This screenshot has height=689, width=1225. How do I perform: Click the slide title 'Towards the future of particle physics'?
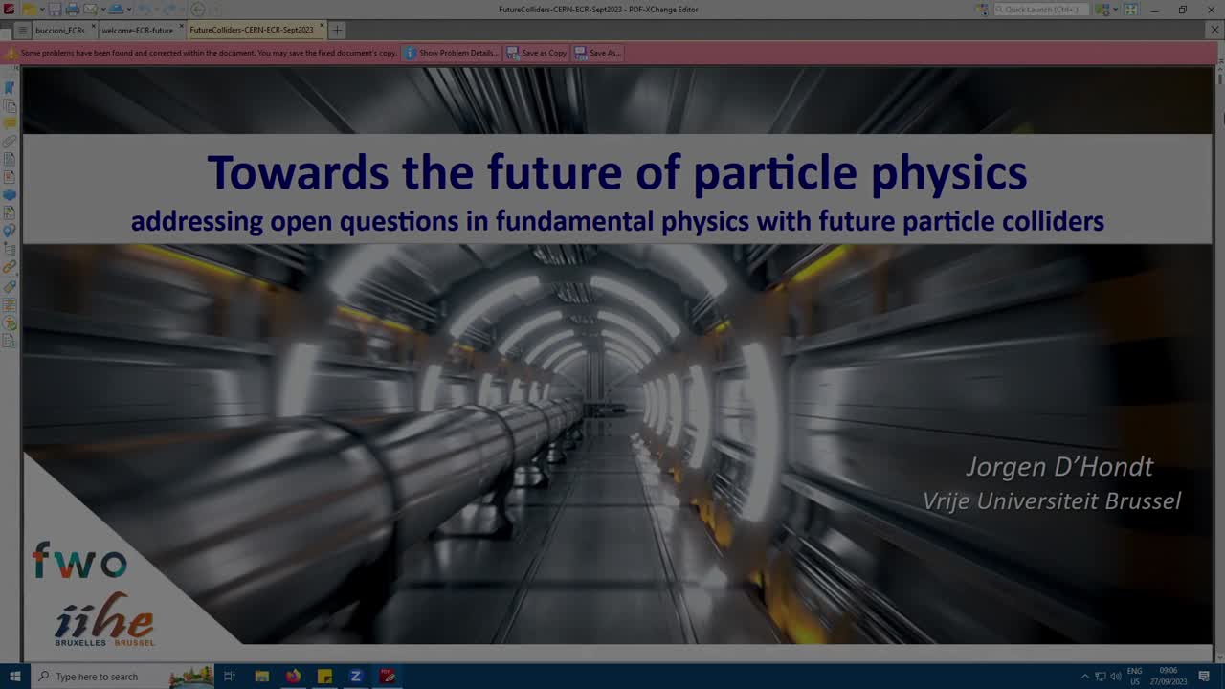click(x=617, y=172)
